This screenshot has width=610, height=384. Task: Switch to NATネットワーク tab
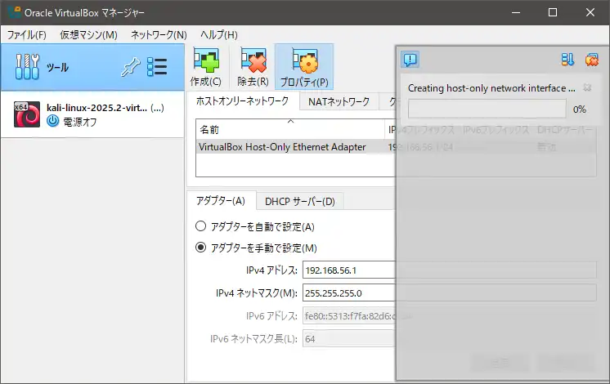tap(339, 102)
